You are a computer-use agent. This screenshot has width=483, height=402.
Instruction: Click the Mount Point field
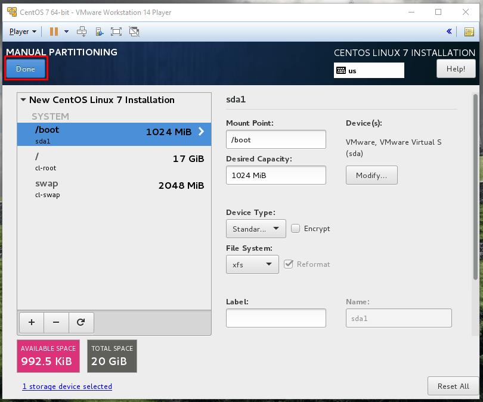click(x=275, y=139)
